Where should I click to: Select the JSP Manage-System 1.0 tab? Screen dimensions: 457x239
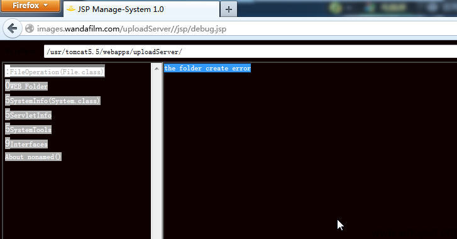coord(141,9)
